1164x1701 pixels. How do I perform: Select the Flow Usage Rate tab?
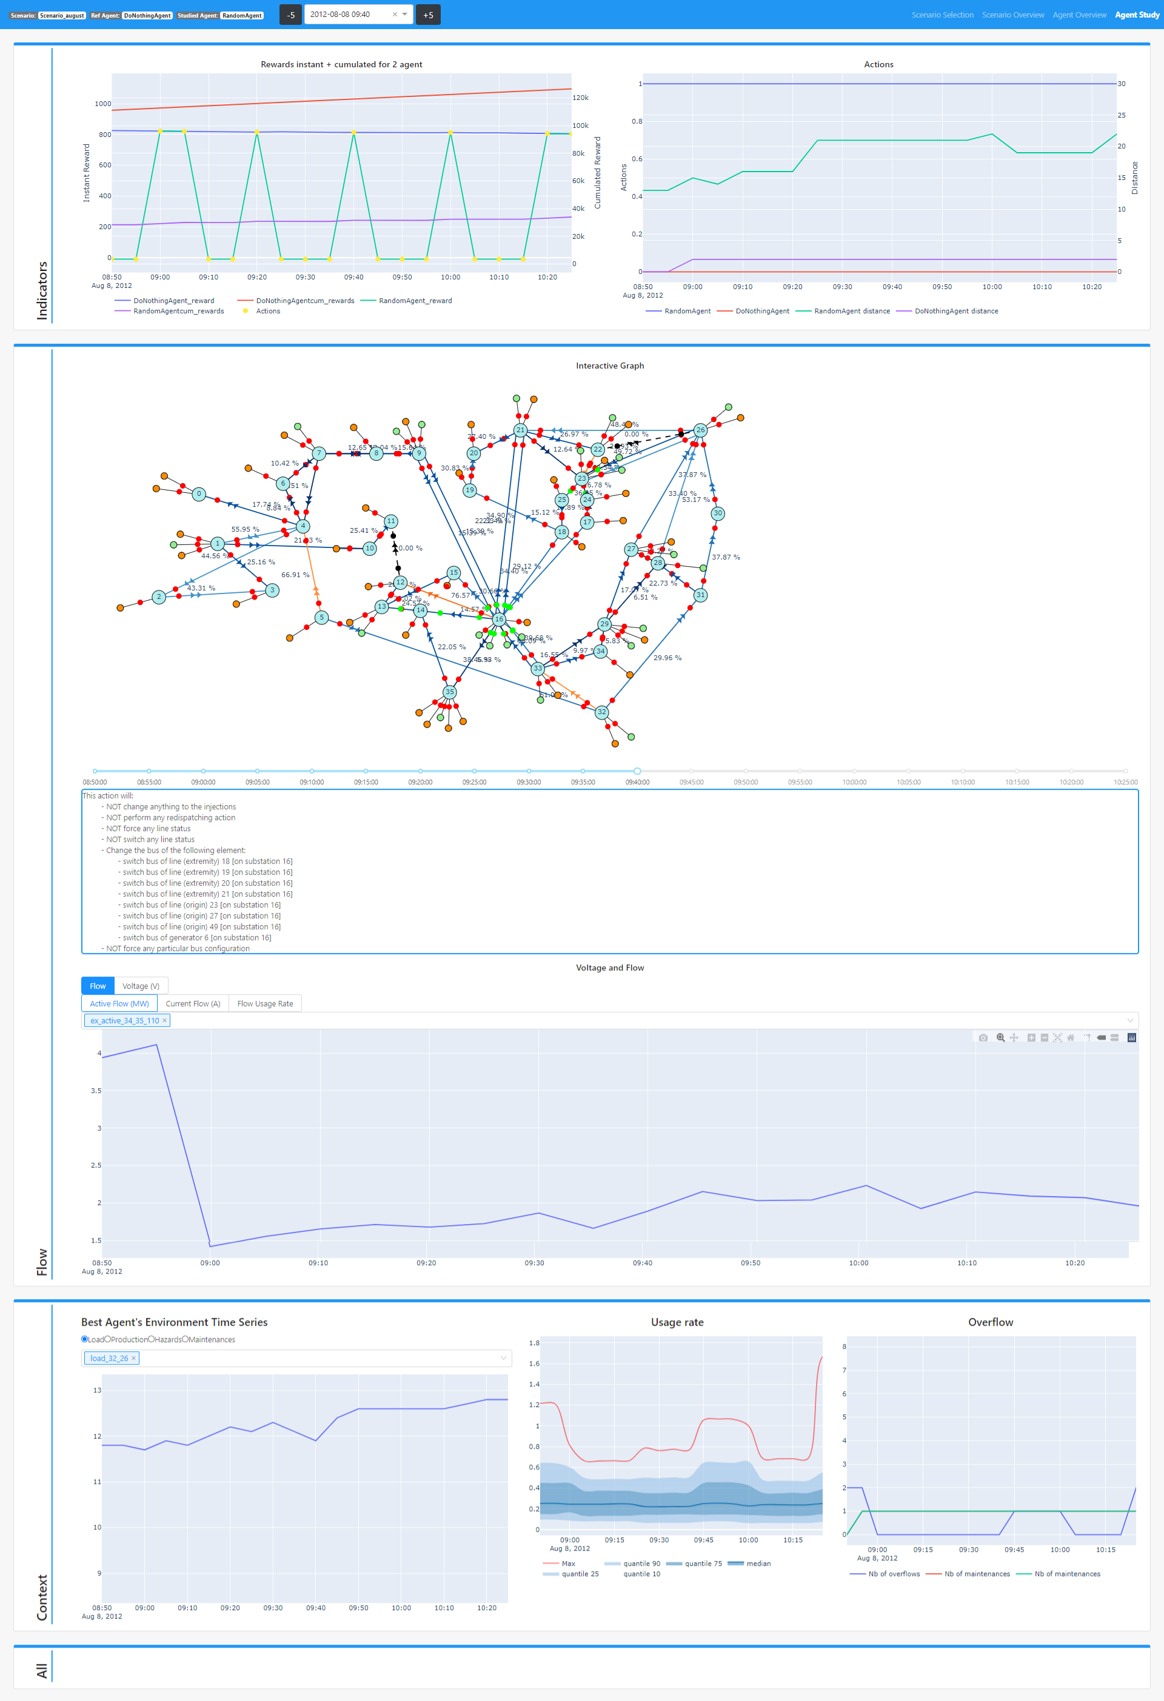(265, 1003)
